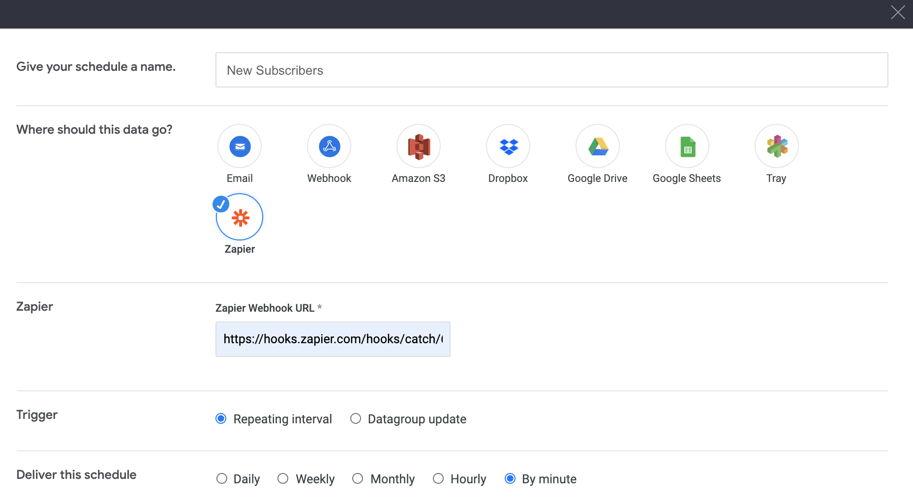Choose the Webhook destination icon
913x501 pixels.
click(x=329, y=146)
